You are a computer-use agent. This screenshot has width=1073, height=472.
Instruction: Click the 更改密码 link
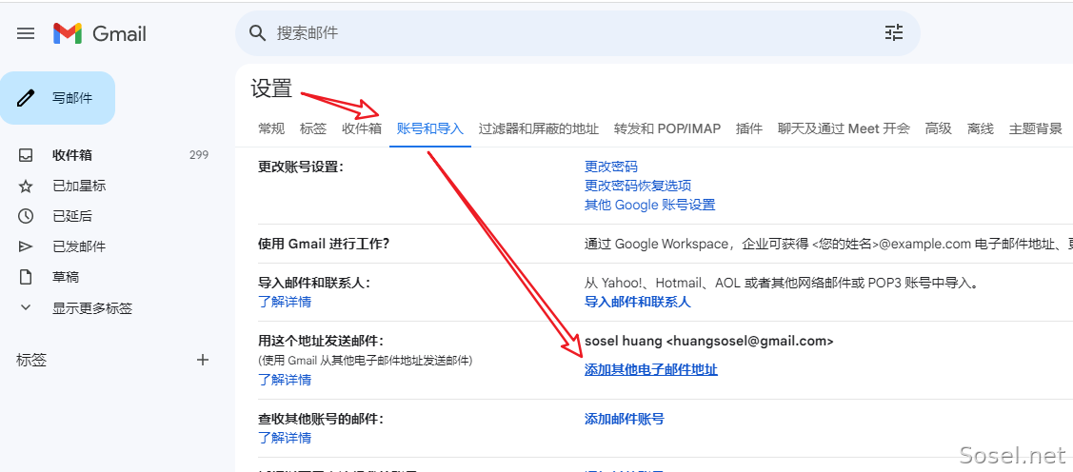point(611,167)
